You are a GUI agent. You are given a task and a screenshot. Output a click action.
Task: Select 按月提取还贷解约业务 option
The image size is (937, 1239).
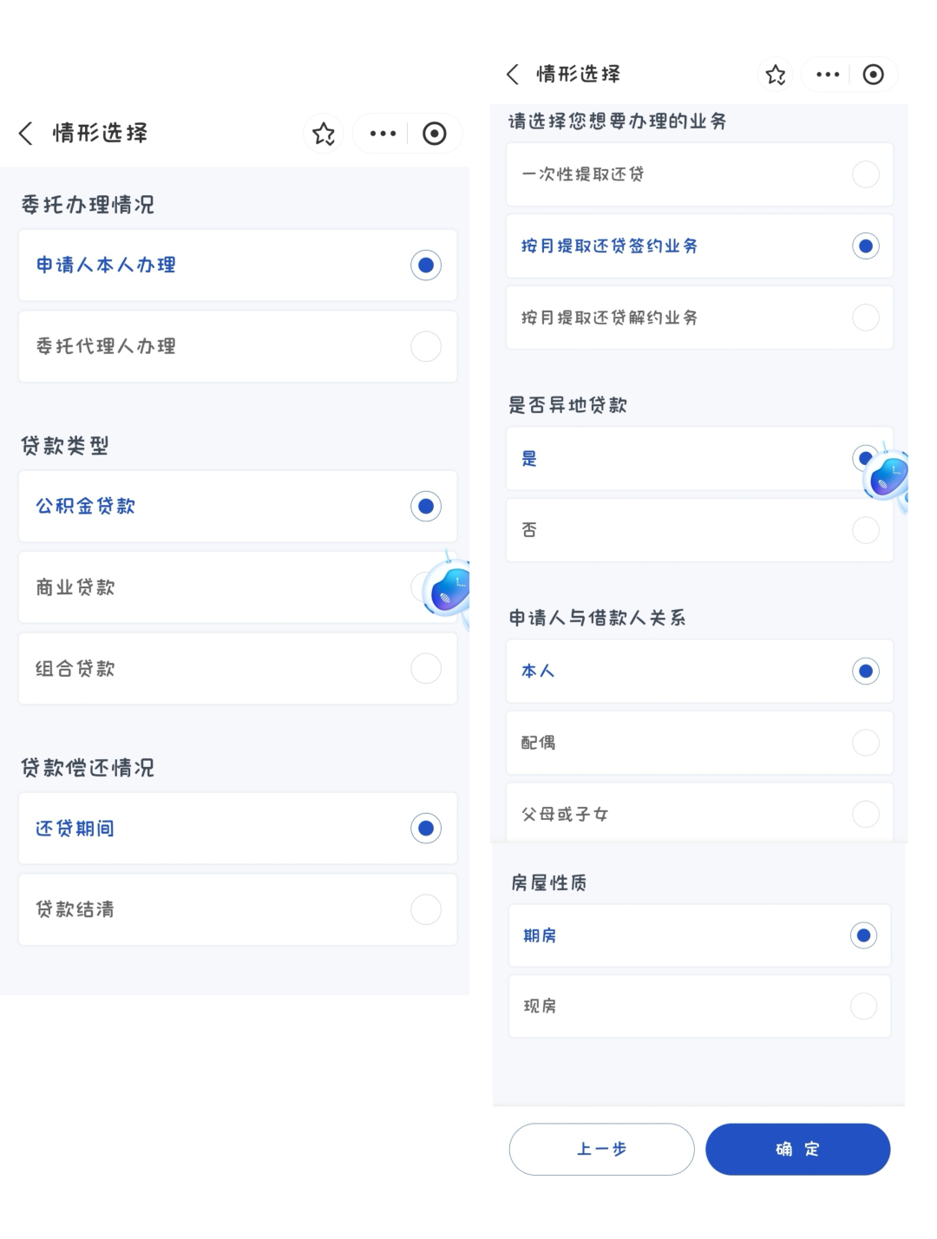[x=699, y=318]
